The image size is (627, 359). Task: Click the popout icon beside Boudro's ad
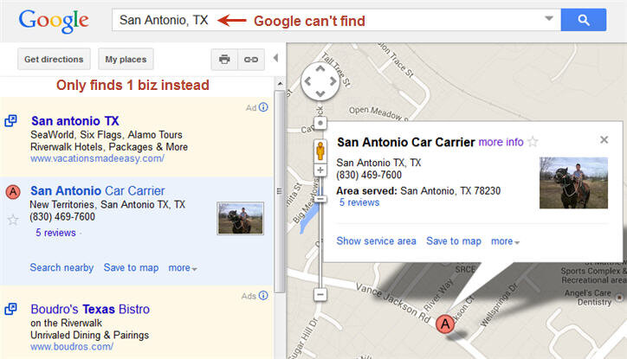(10, 309)
